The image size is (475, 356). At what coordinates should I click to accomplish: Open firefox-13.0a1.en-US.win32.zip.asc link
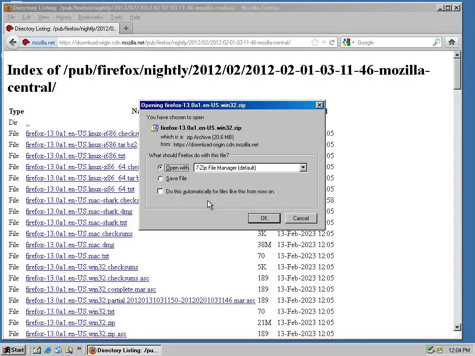(76, 334)
